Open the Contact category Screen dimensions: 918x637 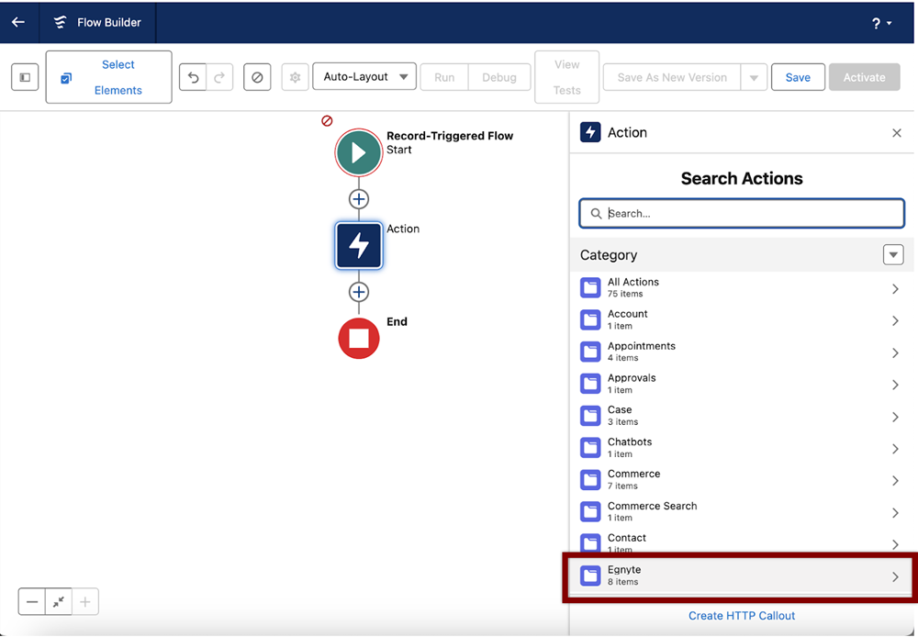coord(742,542)
